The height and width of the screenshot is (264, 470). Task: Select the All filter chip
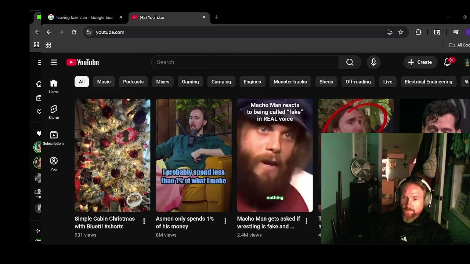point(82,82)
